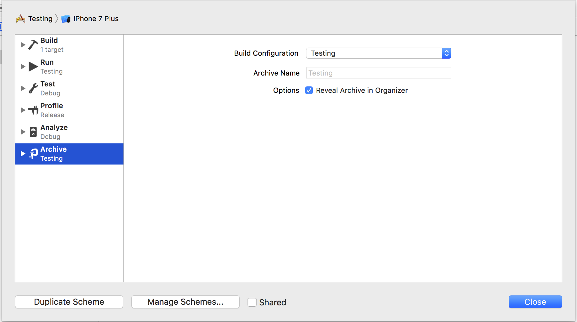Click the Build hammer icon
This screenshot has width=577, height=322.
tap(33, 45)
